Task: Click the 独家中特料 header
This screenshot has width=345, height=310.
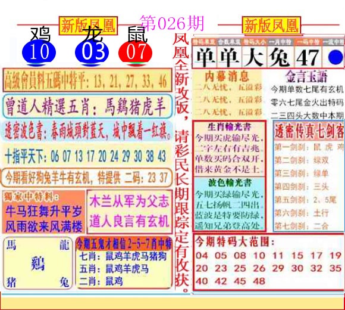Action: pyautogui.click(x=31, y=197)
